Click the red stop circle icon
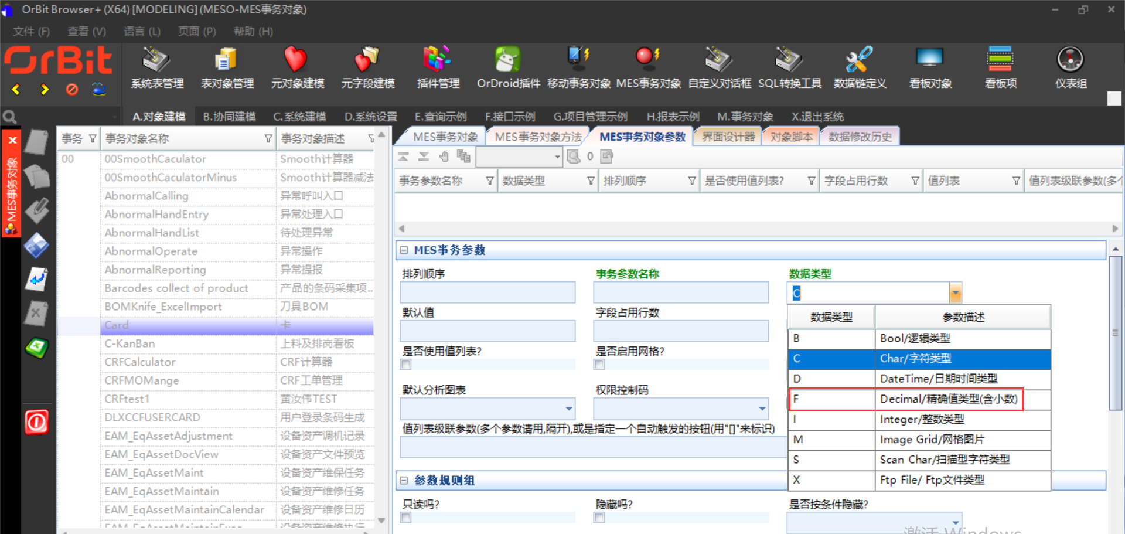Screen dimensions: 1125x534 (x=72, y=90)
